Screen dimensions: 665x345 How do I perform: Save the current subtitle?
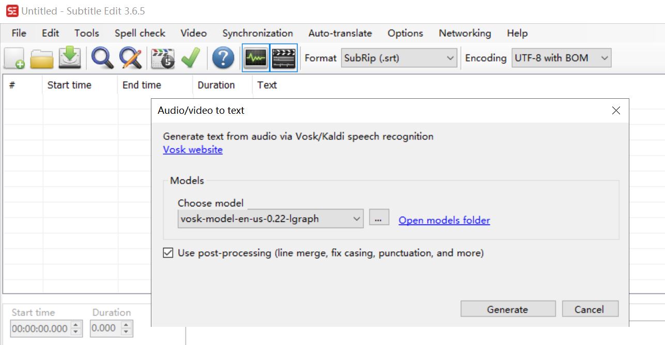(x=70, y=57)
